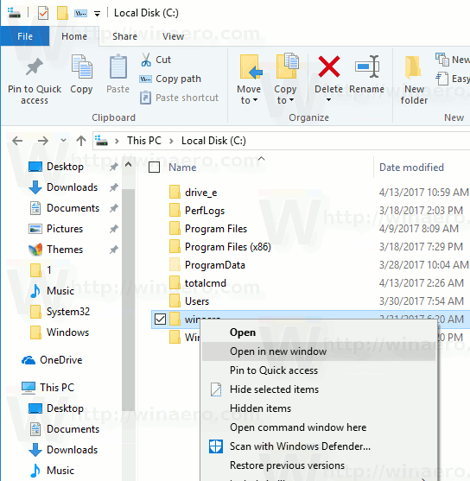Unpin Pictures via its pin icon
The image size is (470, 481).
(x=113, y=229)
